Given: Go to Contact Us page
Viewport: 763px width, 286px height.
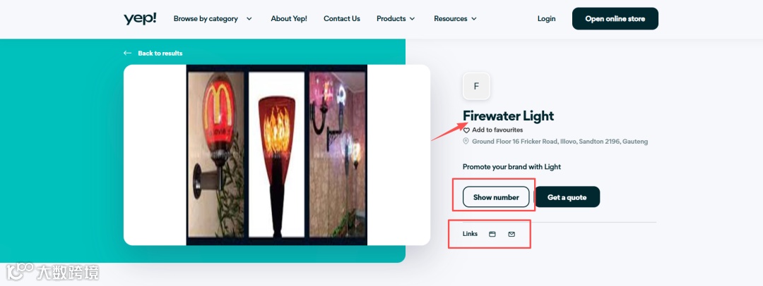Looking at the screenshot, I should (342, 19).
